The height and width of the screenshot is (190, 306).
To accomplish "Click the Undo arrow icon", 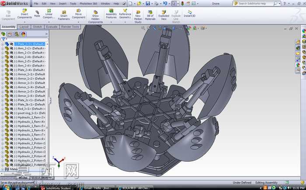I will pos(165,3).
